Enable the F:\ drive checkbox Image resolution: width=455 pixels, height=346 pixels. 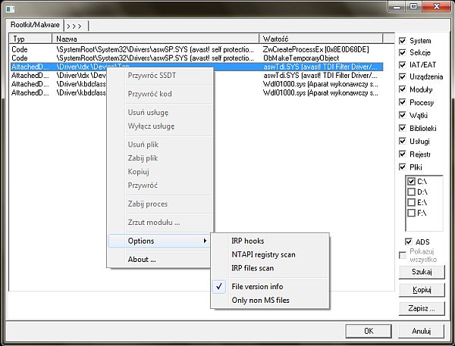[x=411, y=213]
